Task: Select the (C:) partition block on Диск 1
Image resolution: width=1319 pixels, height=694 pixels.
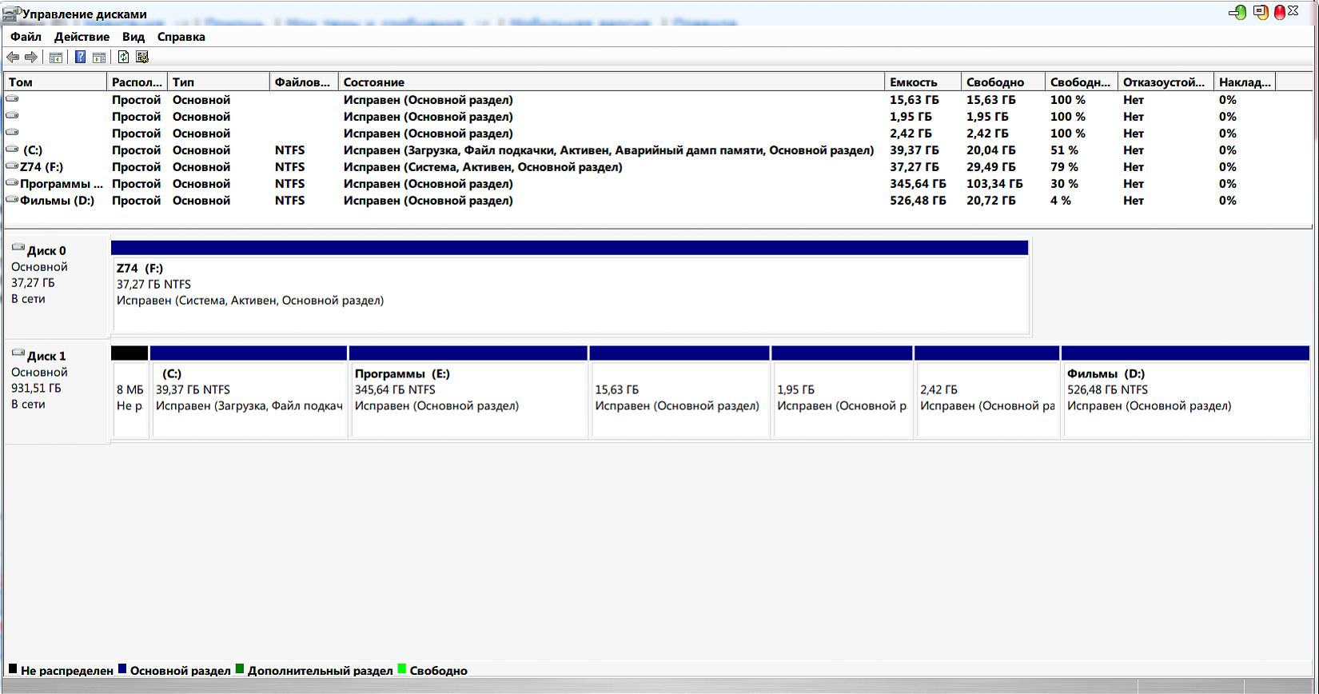Action: click(249, 392)
